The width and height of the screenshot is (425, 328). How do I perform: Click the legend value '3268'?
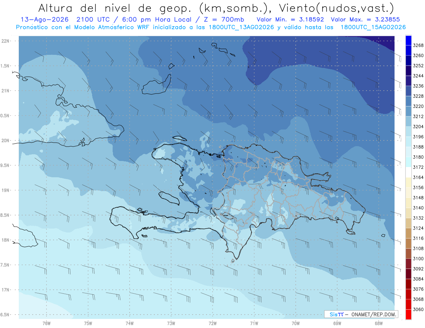(x=418, y=45)
